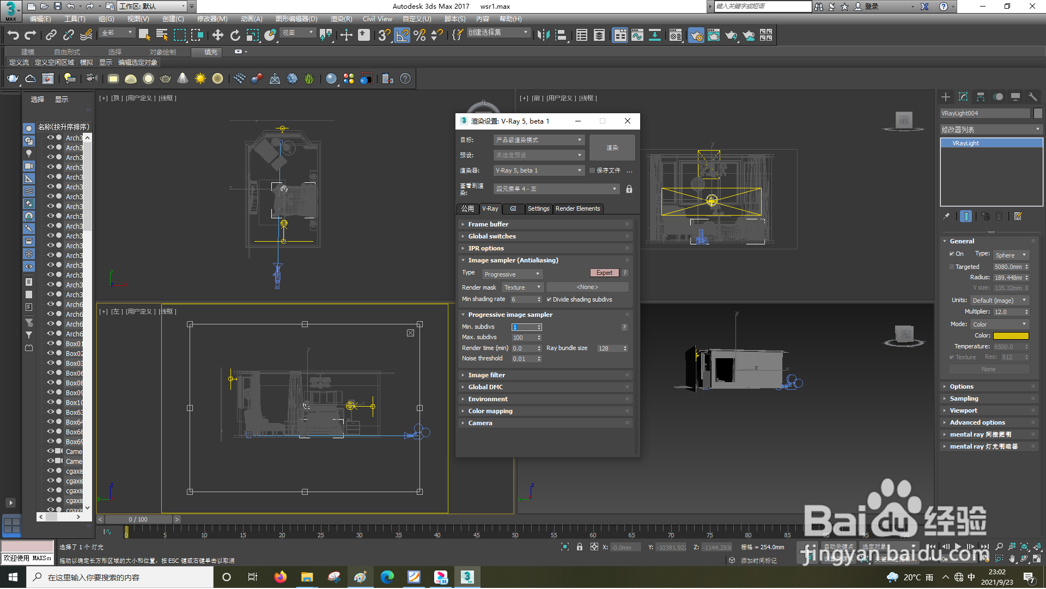Expand the Color mapping rollout
The height and width of the screenshot is (589, 1046).
545,411
